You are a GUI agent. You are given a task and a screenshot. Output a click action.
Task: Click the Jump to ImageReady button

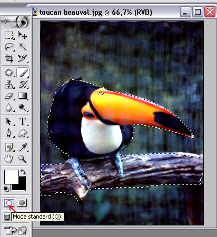coord(16,230)
